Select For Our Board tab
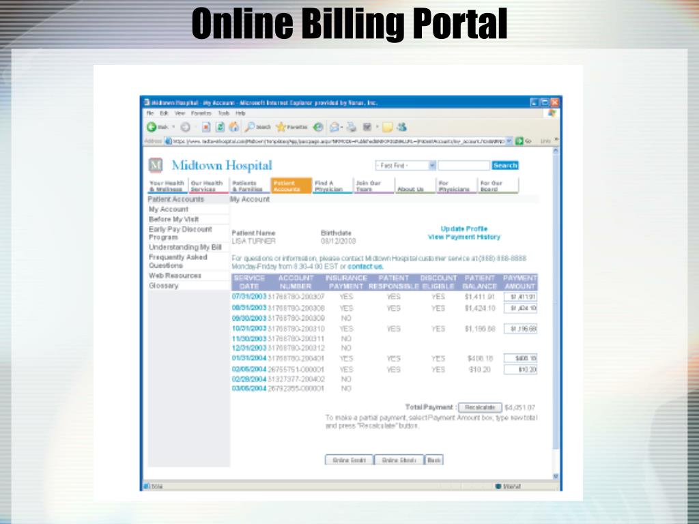 tap(498, 186)
